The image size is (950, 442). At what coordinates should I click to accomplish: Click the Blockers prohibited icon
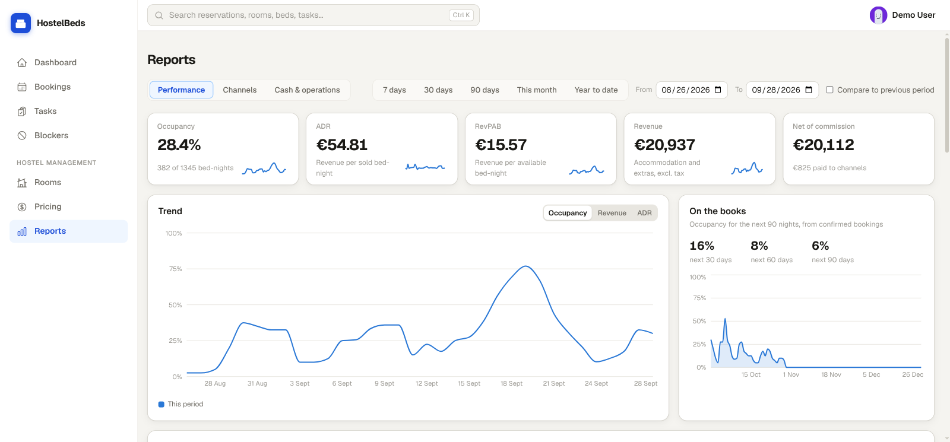tap(22, 135)
